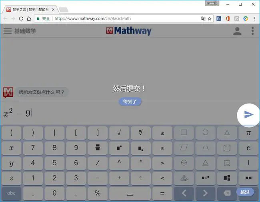The width and height of the screenshot is (260, 202).
Task: Open the Chrome three-dot browser menu
Action: (255, 18)
